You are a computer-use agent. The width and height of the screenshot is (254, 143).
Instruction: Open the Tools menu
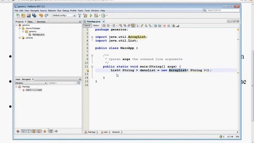pos(87,11)
